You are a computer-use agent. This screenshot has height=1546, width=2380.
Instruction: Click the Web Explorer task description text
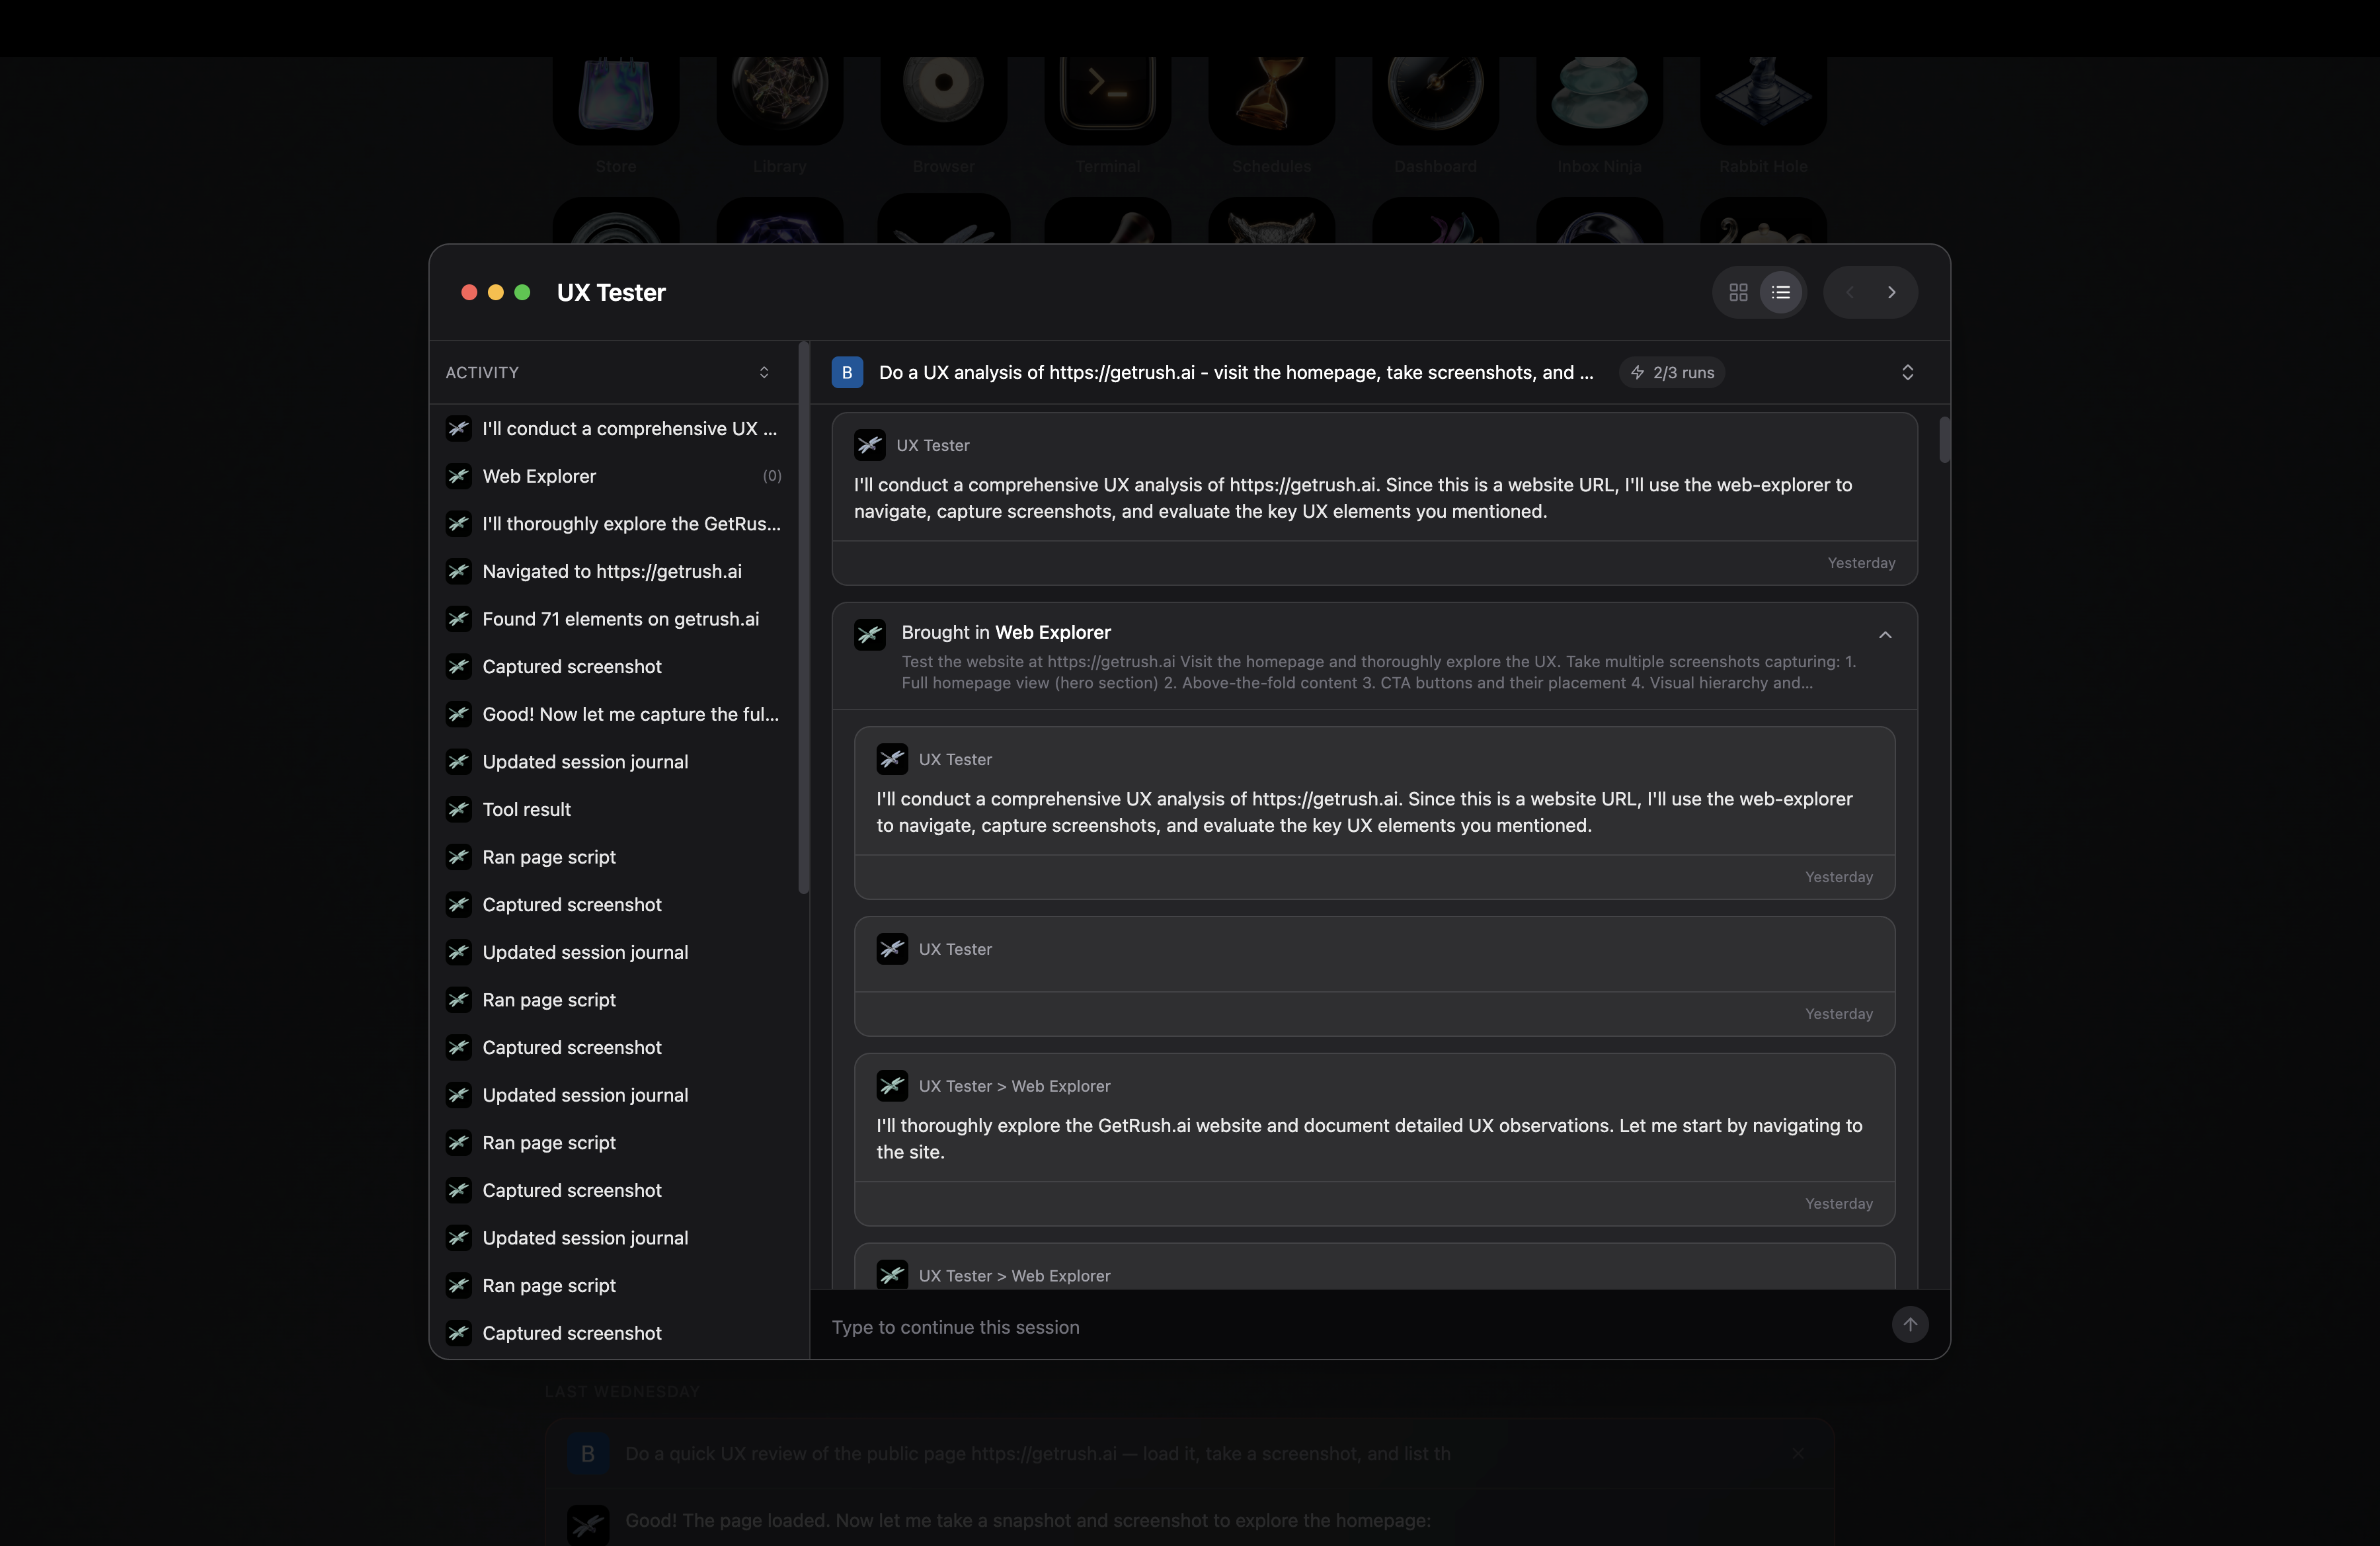point(1378,672)
